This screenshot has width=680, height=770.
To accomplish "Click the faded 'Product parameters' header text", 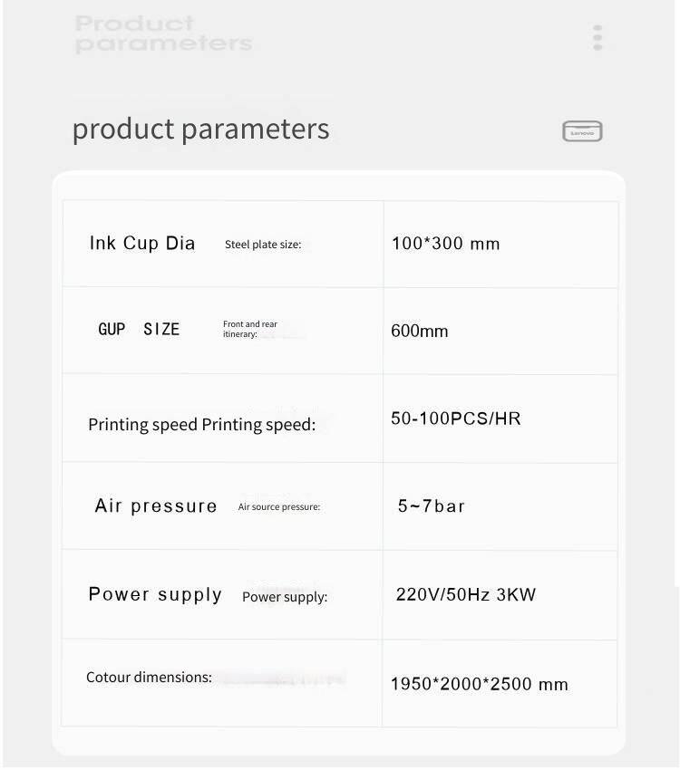I will pyautogui.click(x=163, y=34).
